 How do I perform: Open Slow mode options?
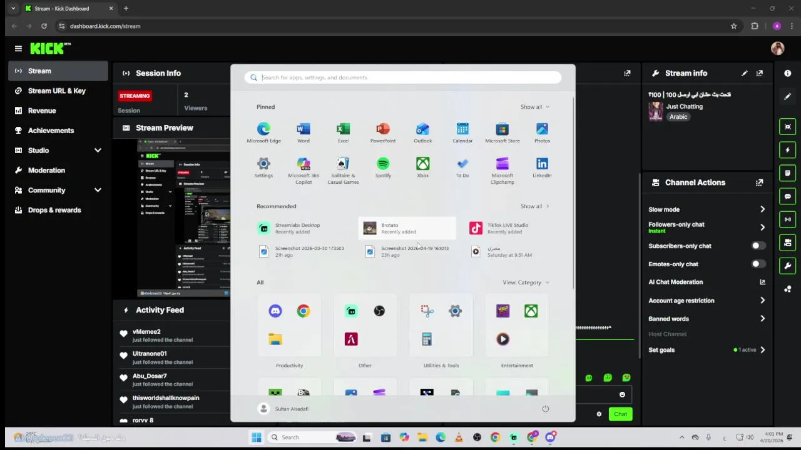[x=707, y=209]
